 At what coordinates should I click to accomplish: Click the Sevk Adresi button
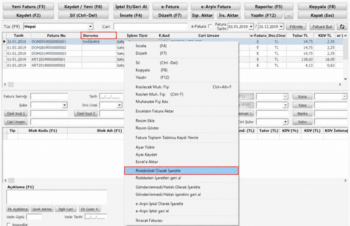coord(42,209)
